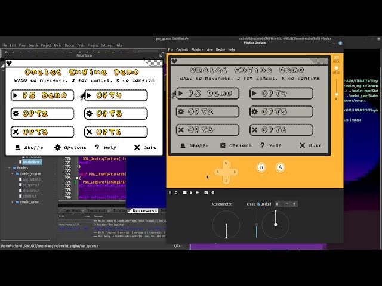Screen dimensions: 382x286
Task: Select OPT3 in Pickin' Sticks window
Action: (42, 132)
